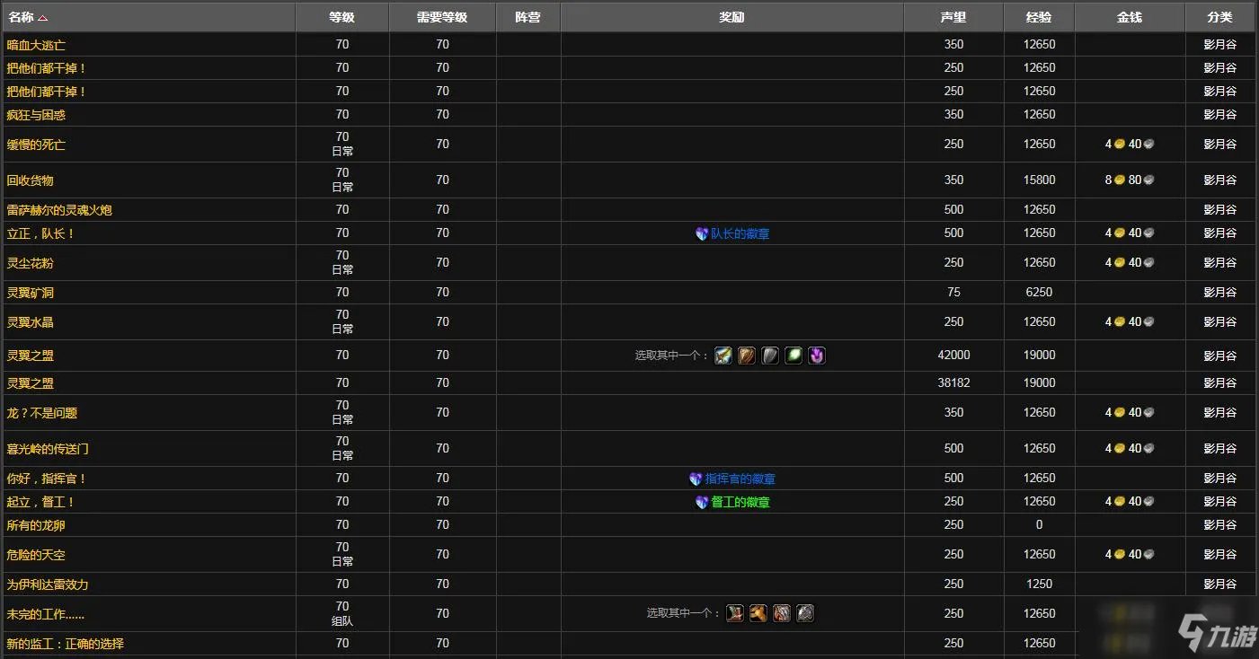Image resolution: width=1259 pixels, height=659 pixels.
Task: Select the purple crystal reward icon
Action: pyautogui.click(x=816, y=356)
